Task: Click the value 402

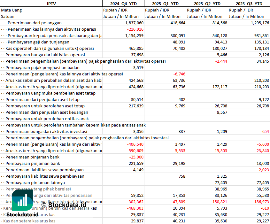Action: pyautogui.click(x=182, y=99)
